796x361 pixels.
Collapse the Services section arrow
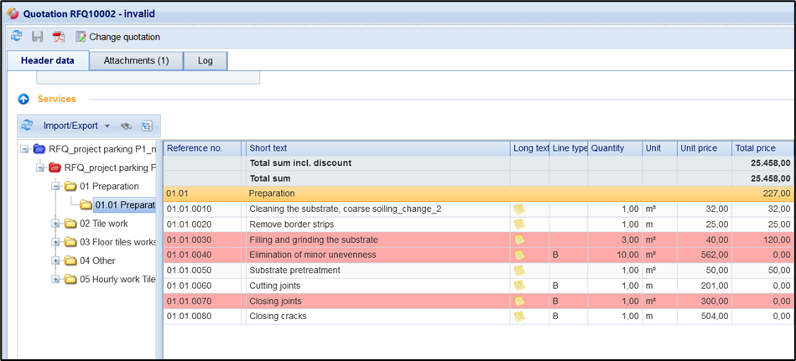tap(23, 99)
